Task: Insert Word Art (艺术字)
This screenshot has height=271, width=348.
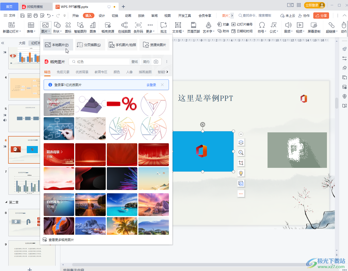Action: pyautogui.click(x=209, y=27)
